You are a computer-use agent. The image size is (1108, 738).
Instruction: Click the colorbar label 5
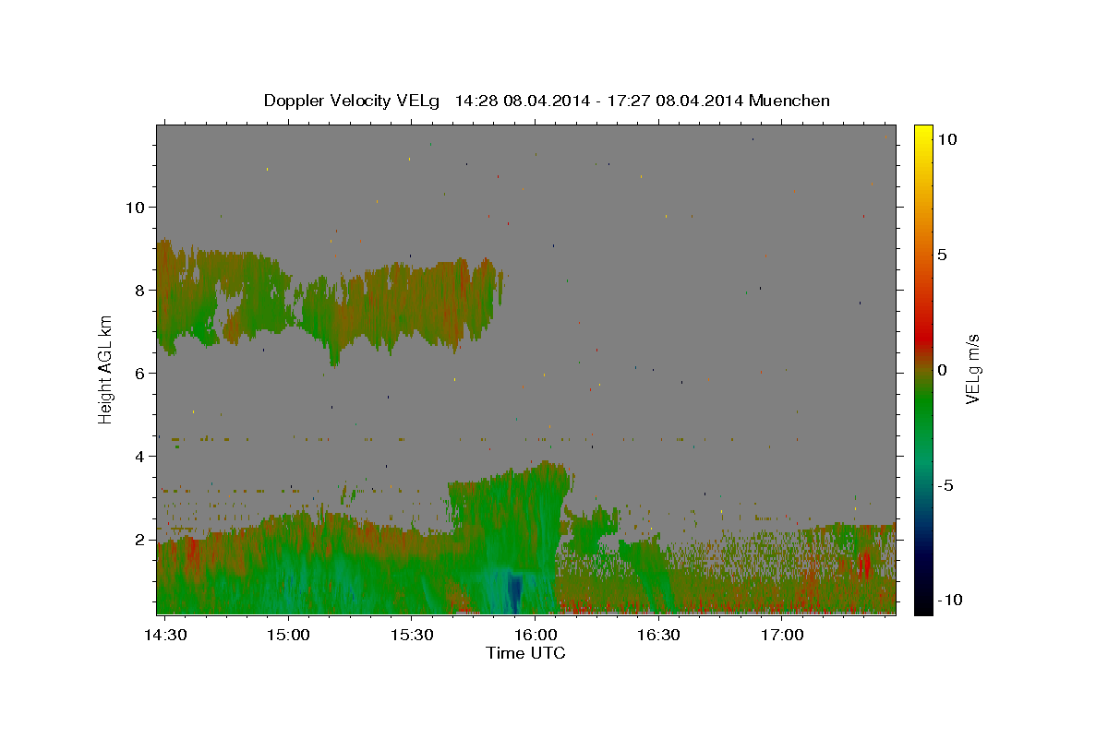coord(942,255)
